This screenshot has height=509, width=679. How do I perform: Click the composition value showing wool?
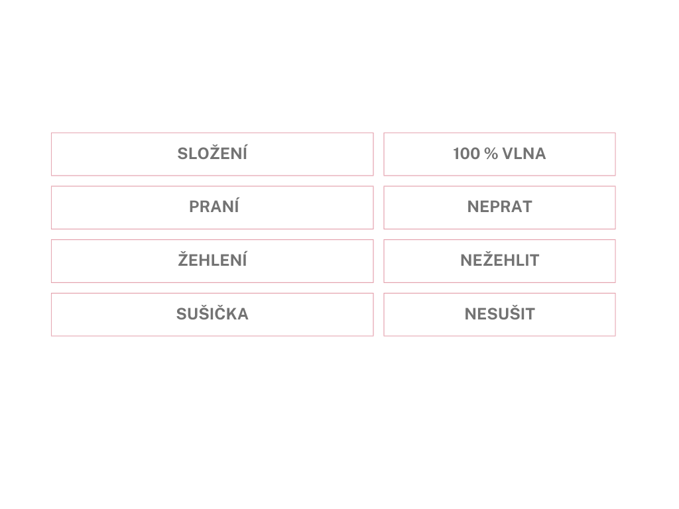[499, 154]
